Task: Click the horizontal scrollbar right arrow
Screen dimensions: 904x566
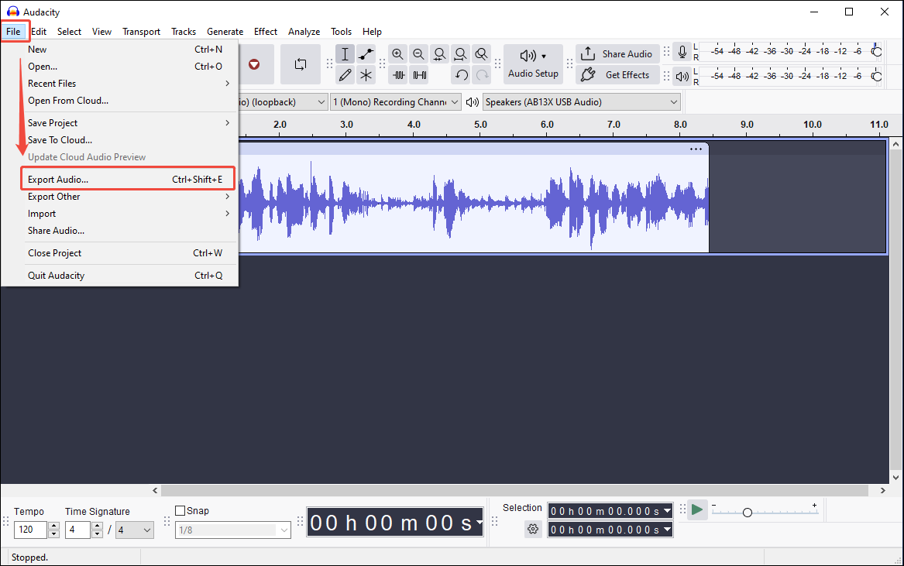Action: point(882,490)
